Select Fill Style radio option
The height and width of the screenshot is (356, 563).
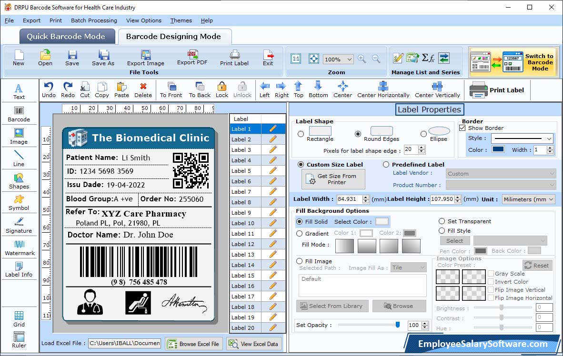coord(442,231)
